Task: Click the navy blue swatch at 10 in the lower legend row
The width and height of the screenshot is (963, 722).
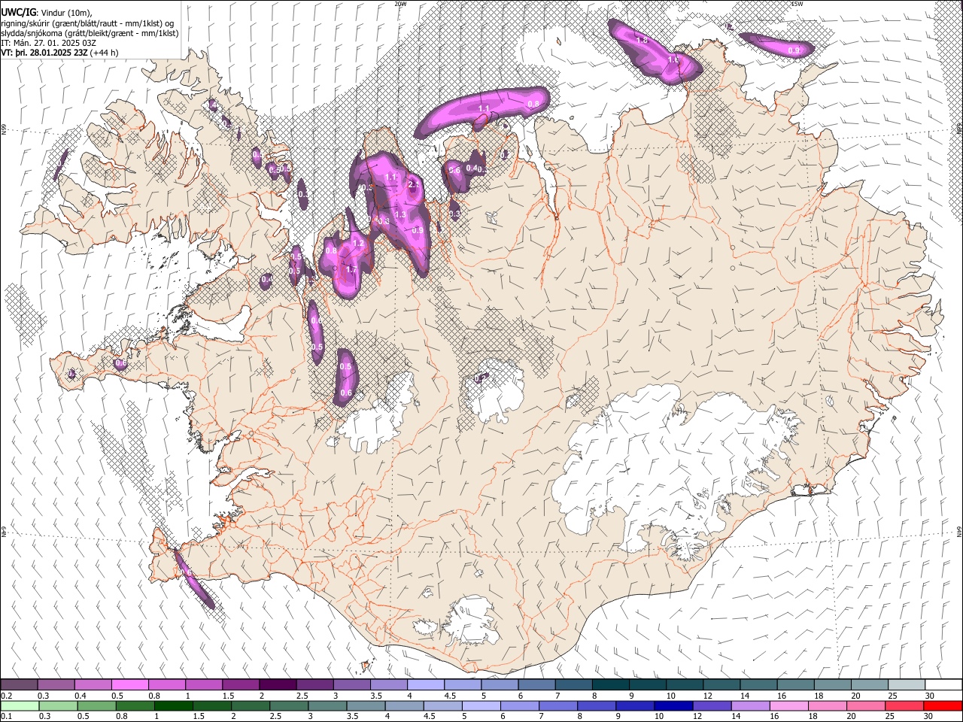Action: (x=673, y=705)
